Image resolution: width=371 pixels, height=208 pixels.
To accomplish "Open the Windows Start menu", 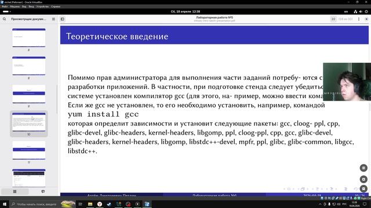I will click(x=5, y=204).
